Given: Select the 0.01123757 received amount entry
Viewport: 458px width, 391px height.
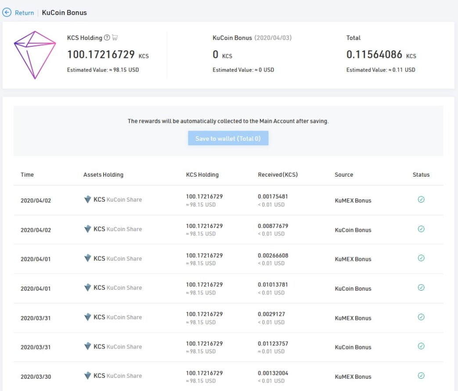Looking at the screenshot, I should (273, 344).
